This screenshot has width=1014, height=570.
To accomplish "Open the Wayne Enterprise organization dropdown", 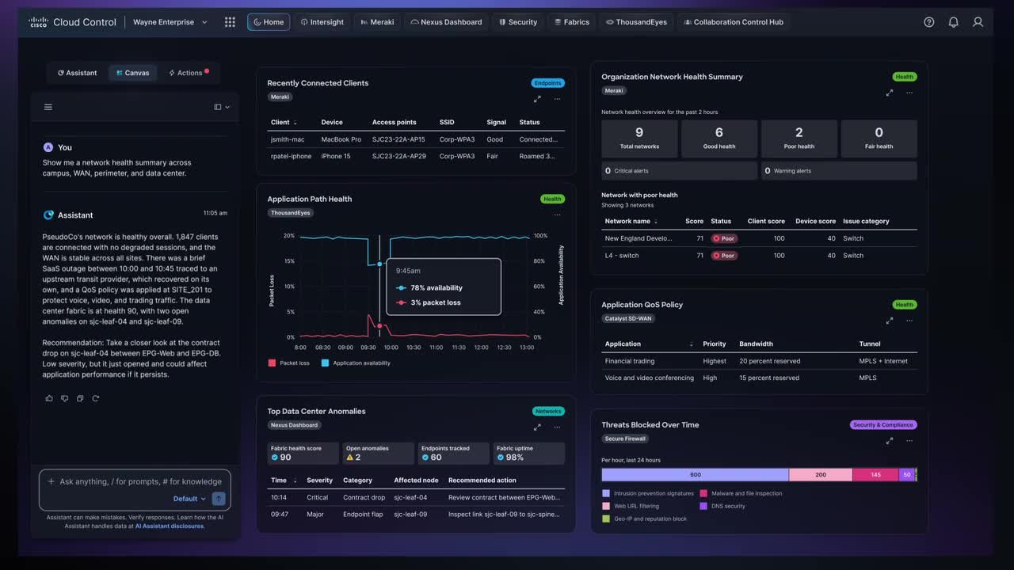I will [170, 22].
